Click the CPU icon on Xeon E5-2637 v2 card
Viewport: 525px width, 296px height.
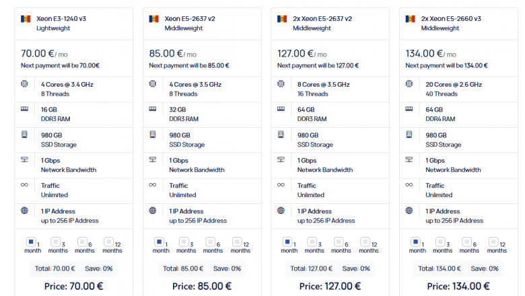pos(153,83)
